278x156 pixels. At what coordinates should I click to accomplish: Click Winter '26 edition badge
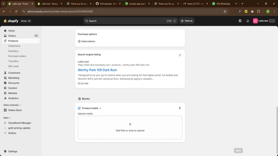click(x=26, y=21)
